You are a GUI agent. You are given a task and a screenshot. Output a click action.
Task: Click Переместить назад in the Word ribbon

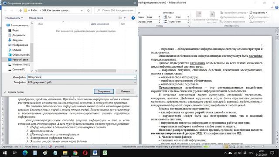click(x=233, y=17)
